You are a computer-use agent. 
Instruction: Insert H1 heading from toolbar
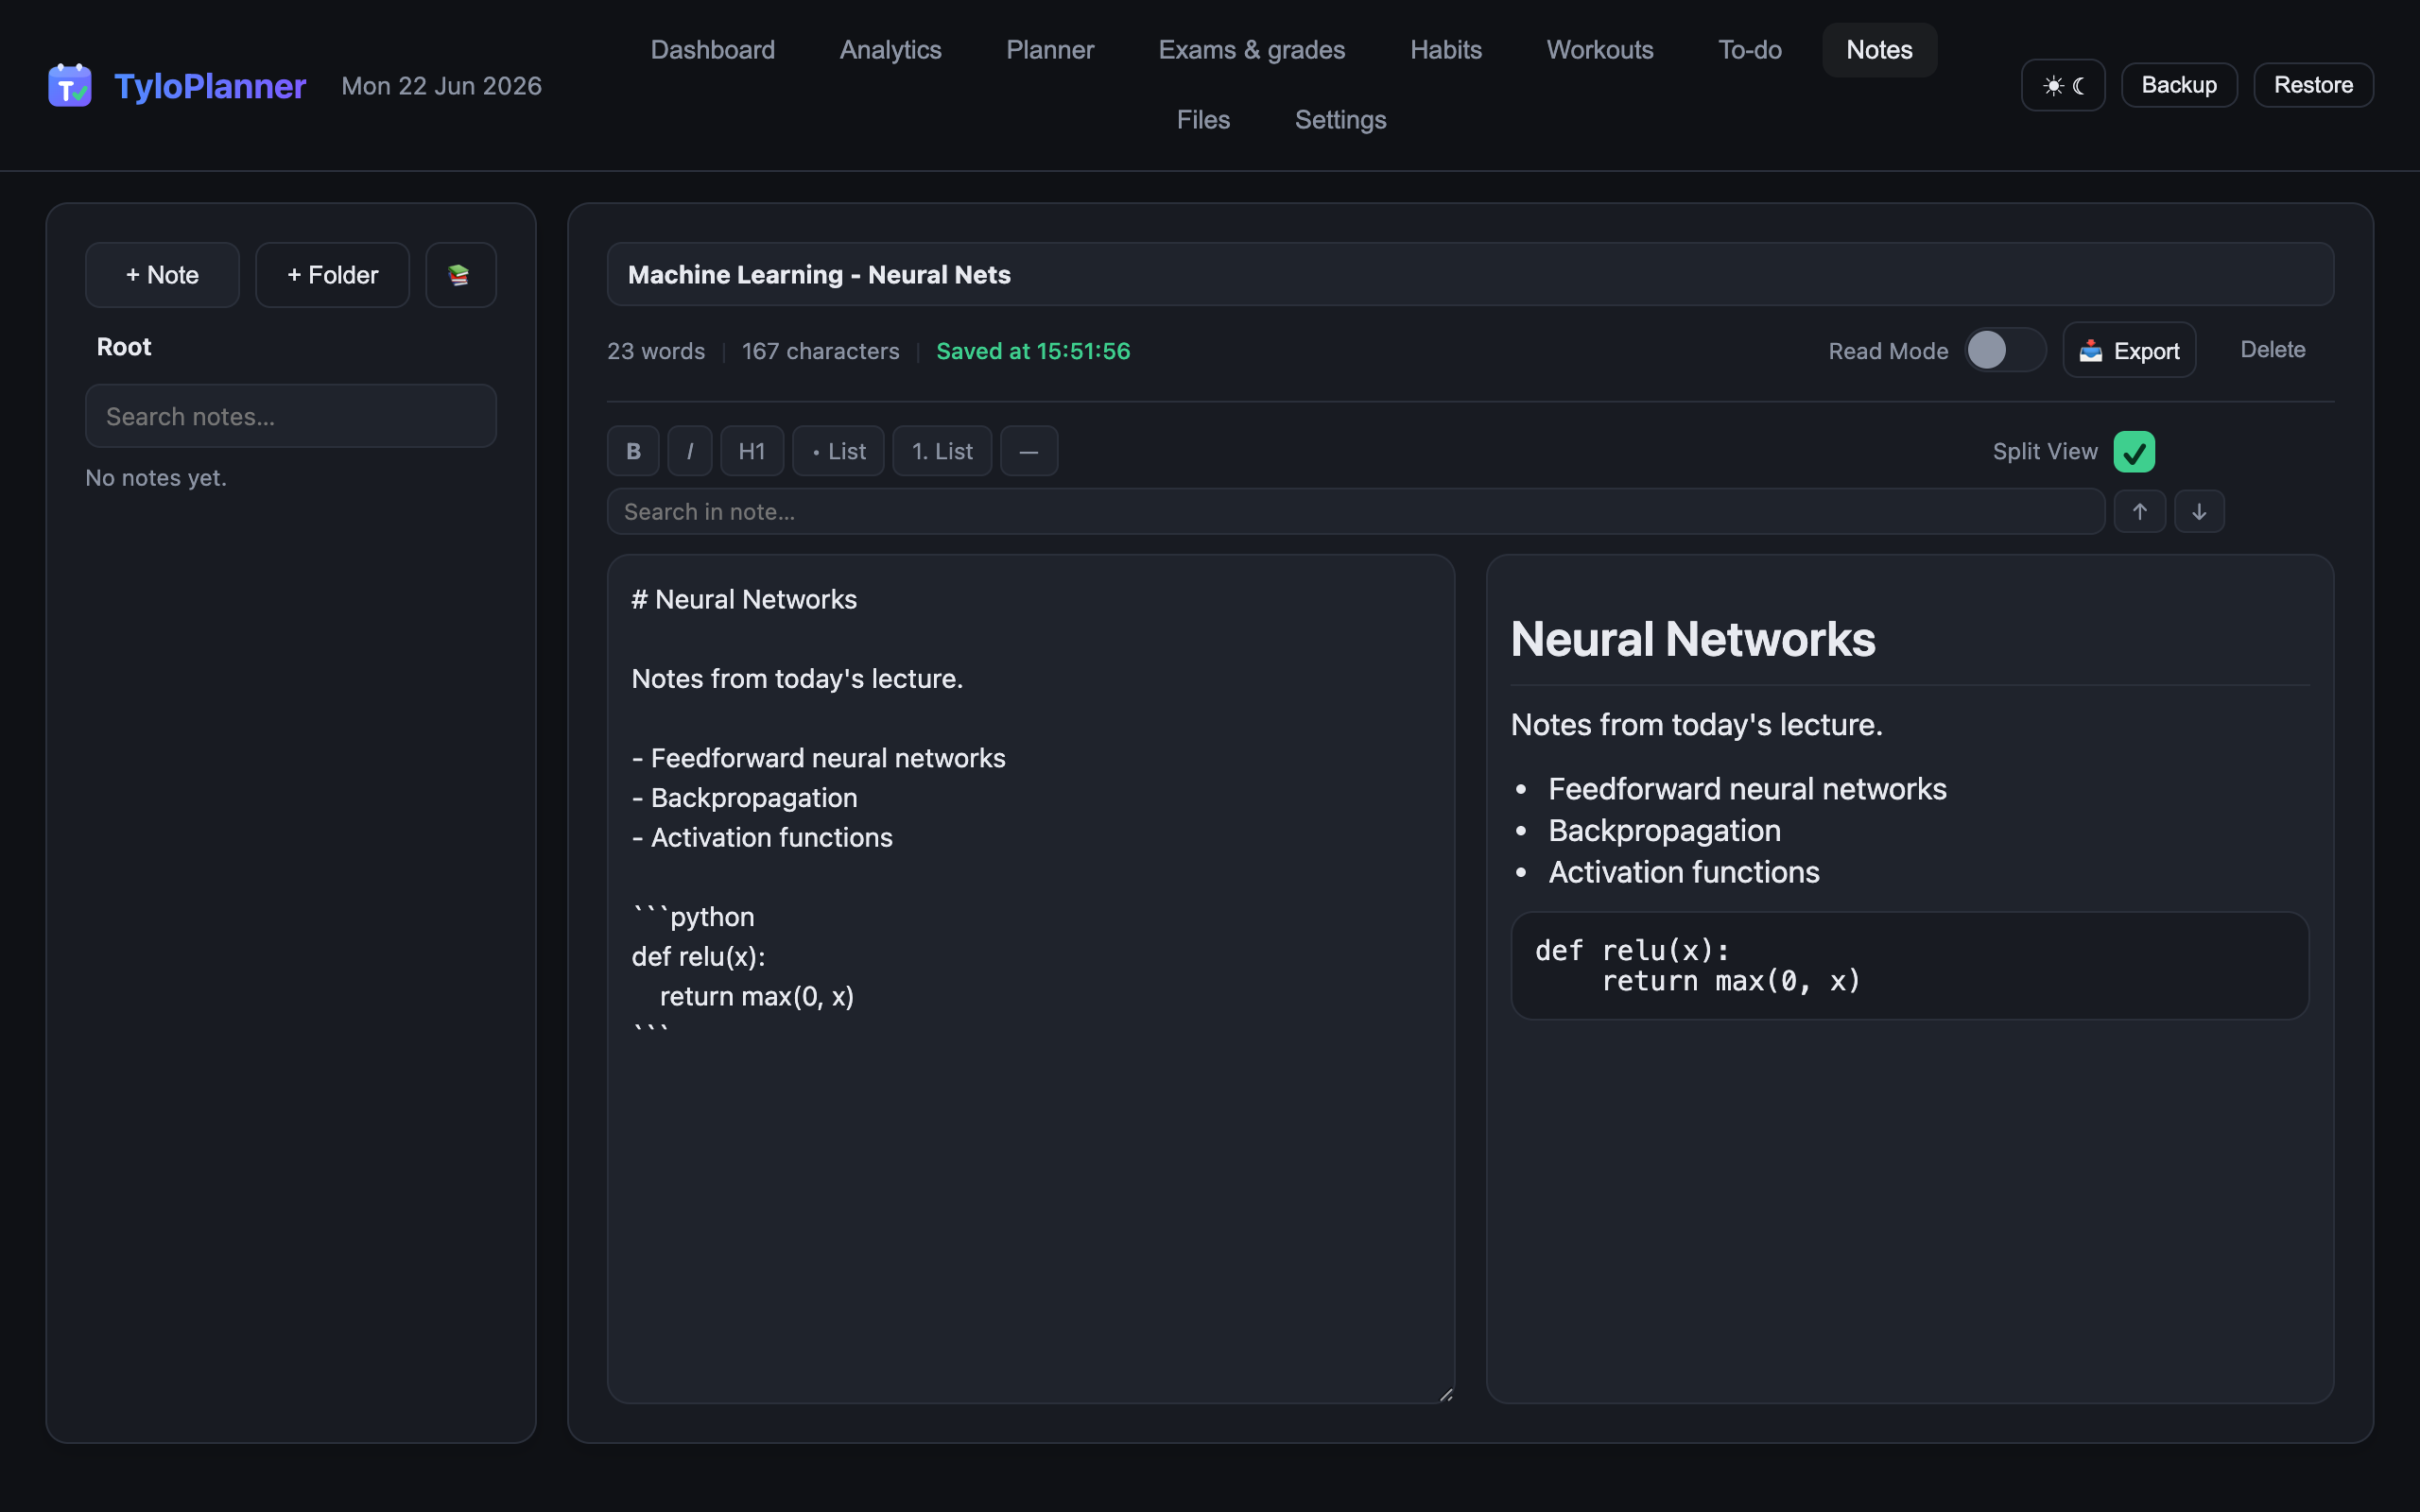pyautogui.click(x=752, y=451)
